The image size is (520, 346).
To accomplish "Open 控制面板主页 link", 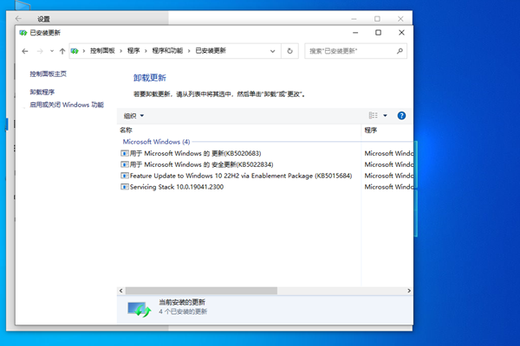I will pyautogui.click(x=48, y=74).
